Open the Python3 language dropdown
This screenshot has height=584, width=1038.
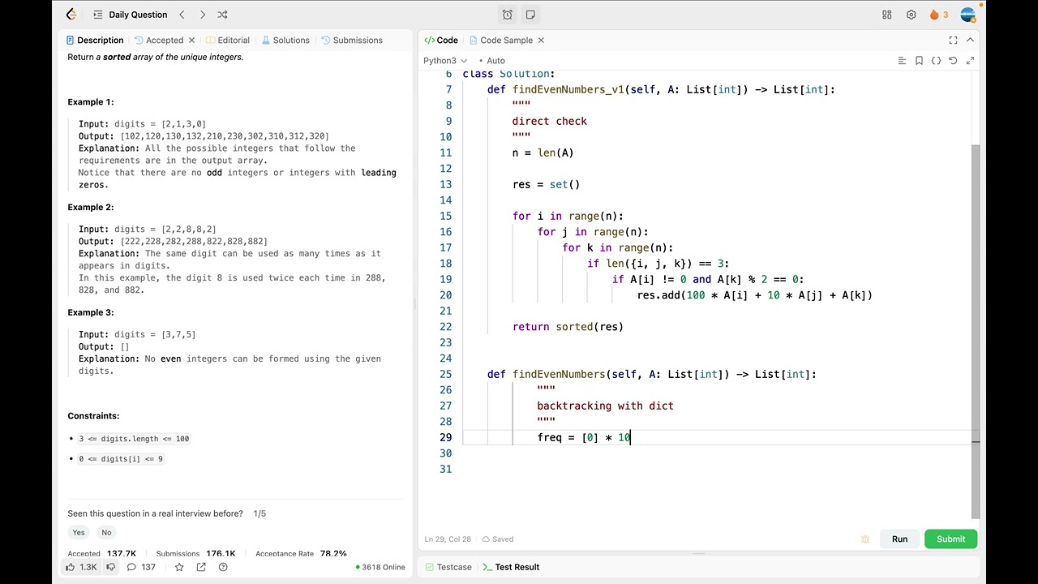pos(445,61)
